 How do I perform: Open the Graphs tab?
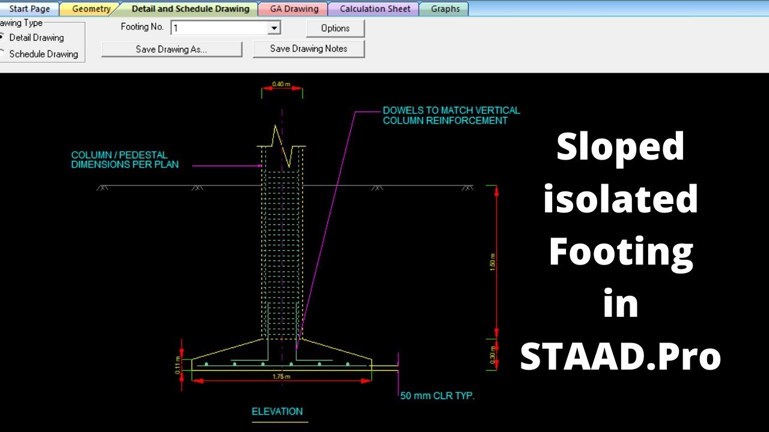tap(445, 9)
